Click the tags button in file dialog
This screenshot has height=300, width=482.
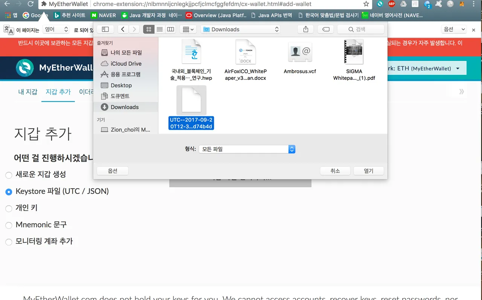(326, 29)
